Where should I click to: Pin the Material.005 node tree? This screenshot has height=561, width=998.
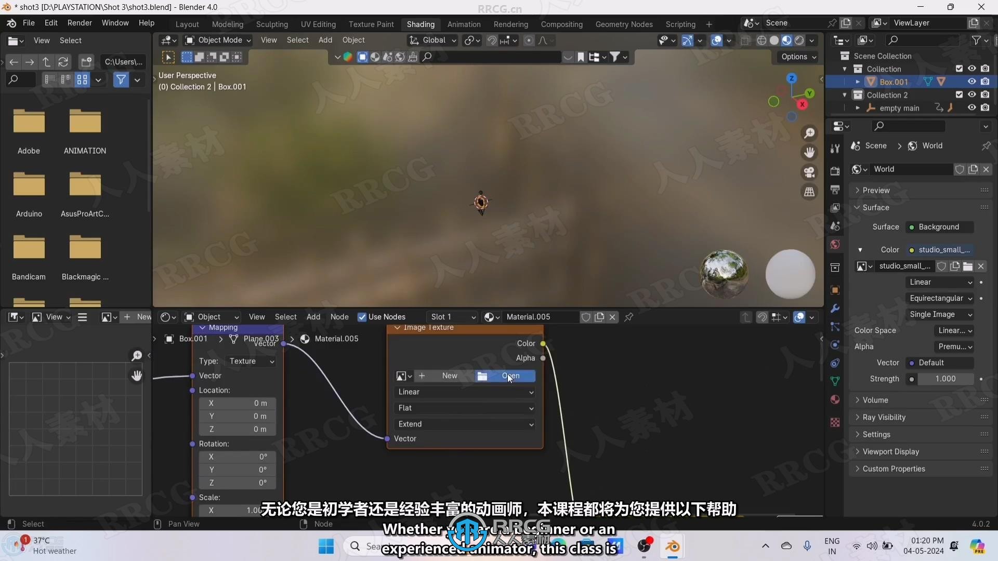pos(629,317)
